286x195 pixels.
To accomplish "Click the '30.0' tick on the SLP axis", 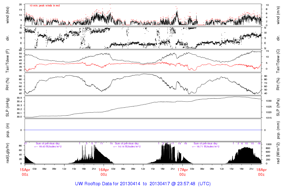I will pos(19,117).
